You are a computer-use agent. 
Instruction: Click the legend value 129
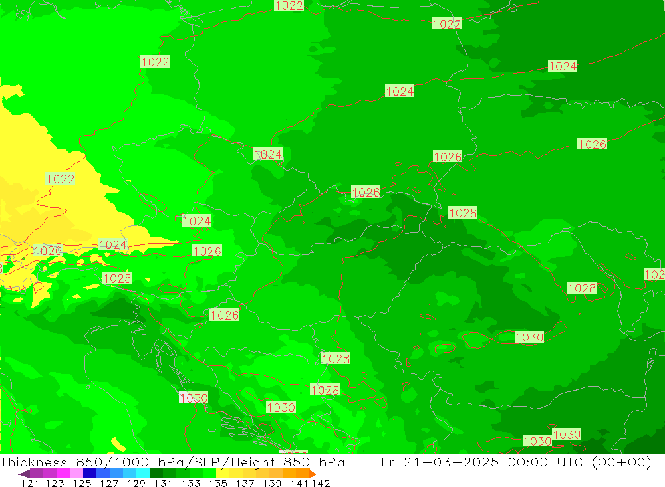pyautogui.click(x=136, y=483)
